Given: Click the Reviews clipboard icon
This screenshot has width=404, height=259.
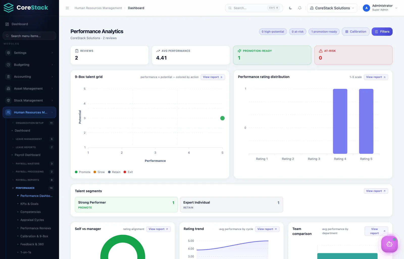Looking at the screenshot, I should click(x=77, y=51).
